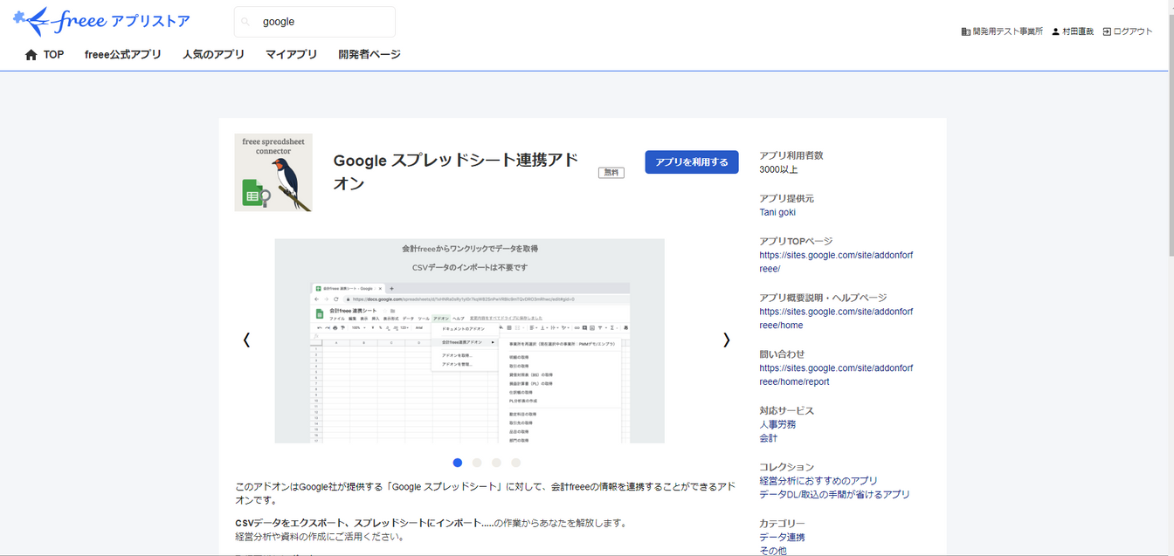Click the 無料 price badge
The width and height of the screenshot is (1174, 556).
pyautogui.click(x=611, y=173)
